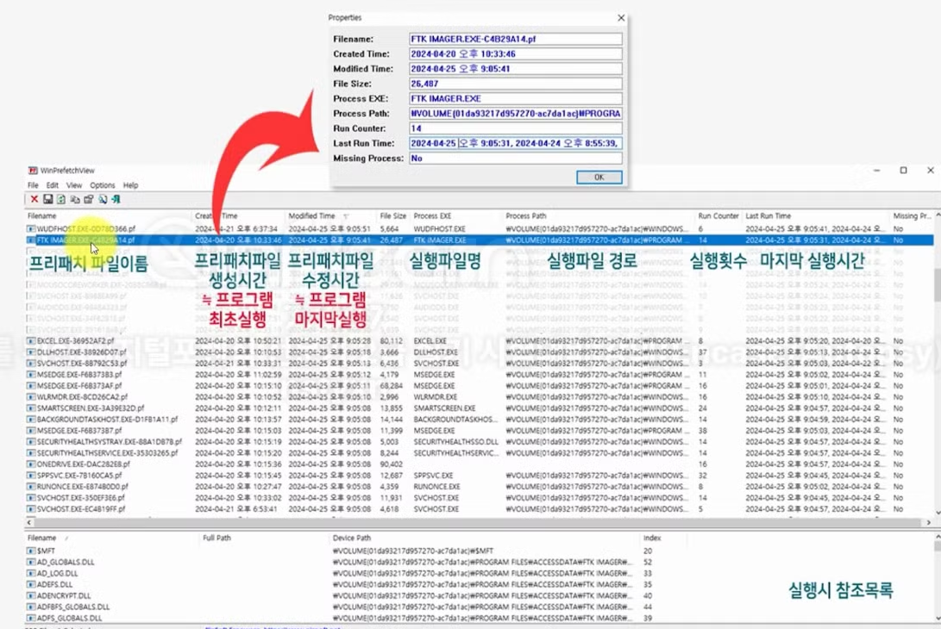
Task: Sort lower pane by Index column
Action: point(663,539)
